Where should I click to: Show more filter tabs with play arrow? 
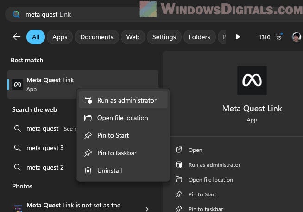coord(238,37)
